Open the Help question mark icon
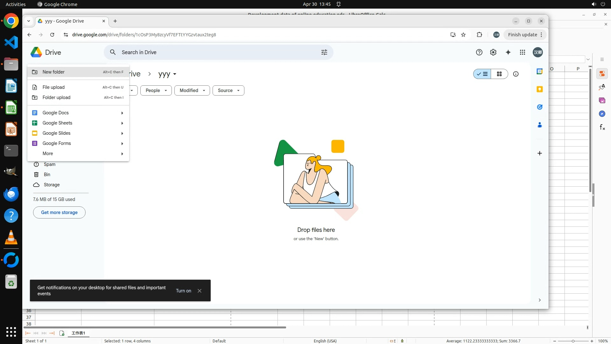 (x=479, y=52)
